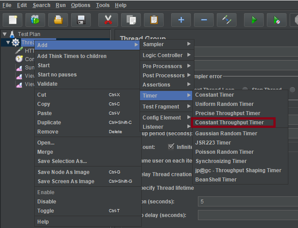The width and height of the screenshot is (298, 228).
Task: Click the Paste clipboard toolbar icon
Action: click(154, 20)
